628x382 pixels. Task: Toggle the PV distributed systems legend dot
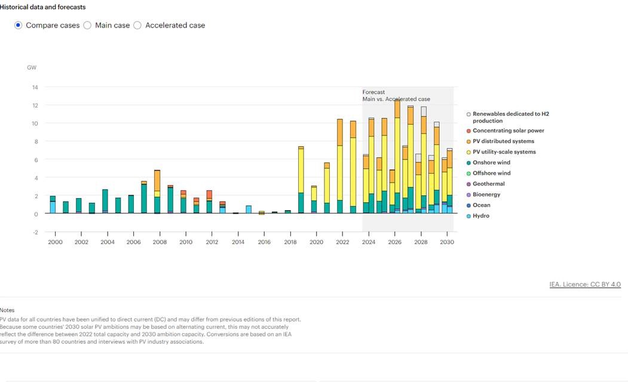click(x=468, y=141)
